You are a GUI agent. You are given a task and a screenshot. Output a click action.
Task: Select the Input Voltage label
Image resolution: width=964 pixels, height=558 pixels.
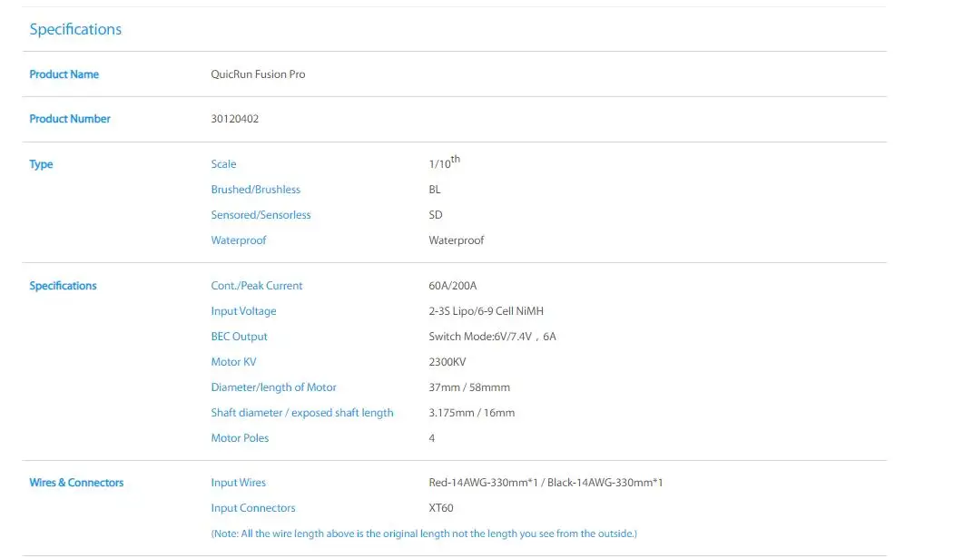[243, 311]
